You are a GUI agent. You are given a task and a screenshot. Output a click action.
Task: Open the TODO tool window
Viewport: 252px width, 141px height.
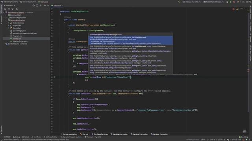coord(7,137)
